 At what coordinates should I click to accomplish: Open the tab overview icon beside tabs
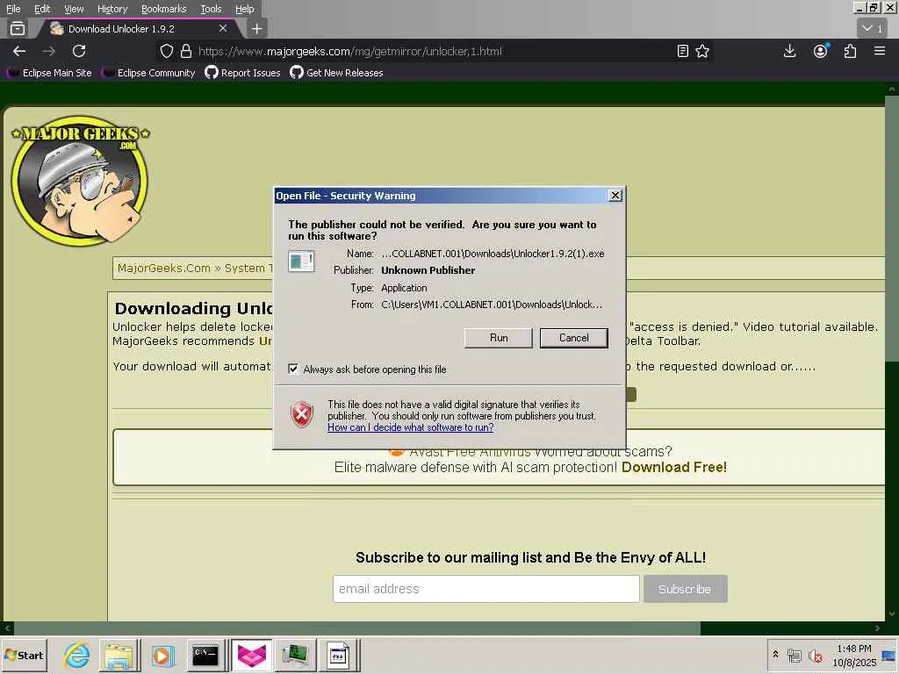click(18, 28)
